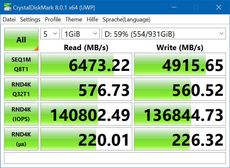Click the Read (MB/s) column header
The image size is (230, 168).
(x=86, y=48)
